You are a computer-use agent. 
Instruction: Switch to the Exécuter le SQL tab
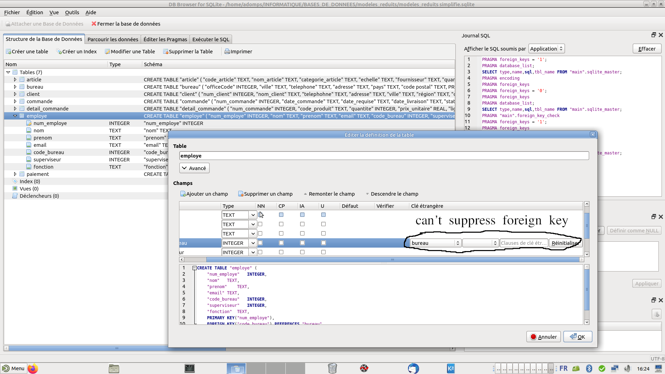coord(210,39)
